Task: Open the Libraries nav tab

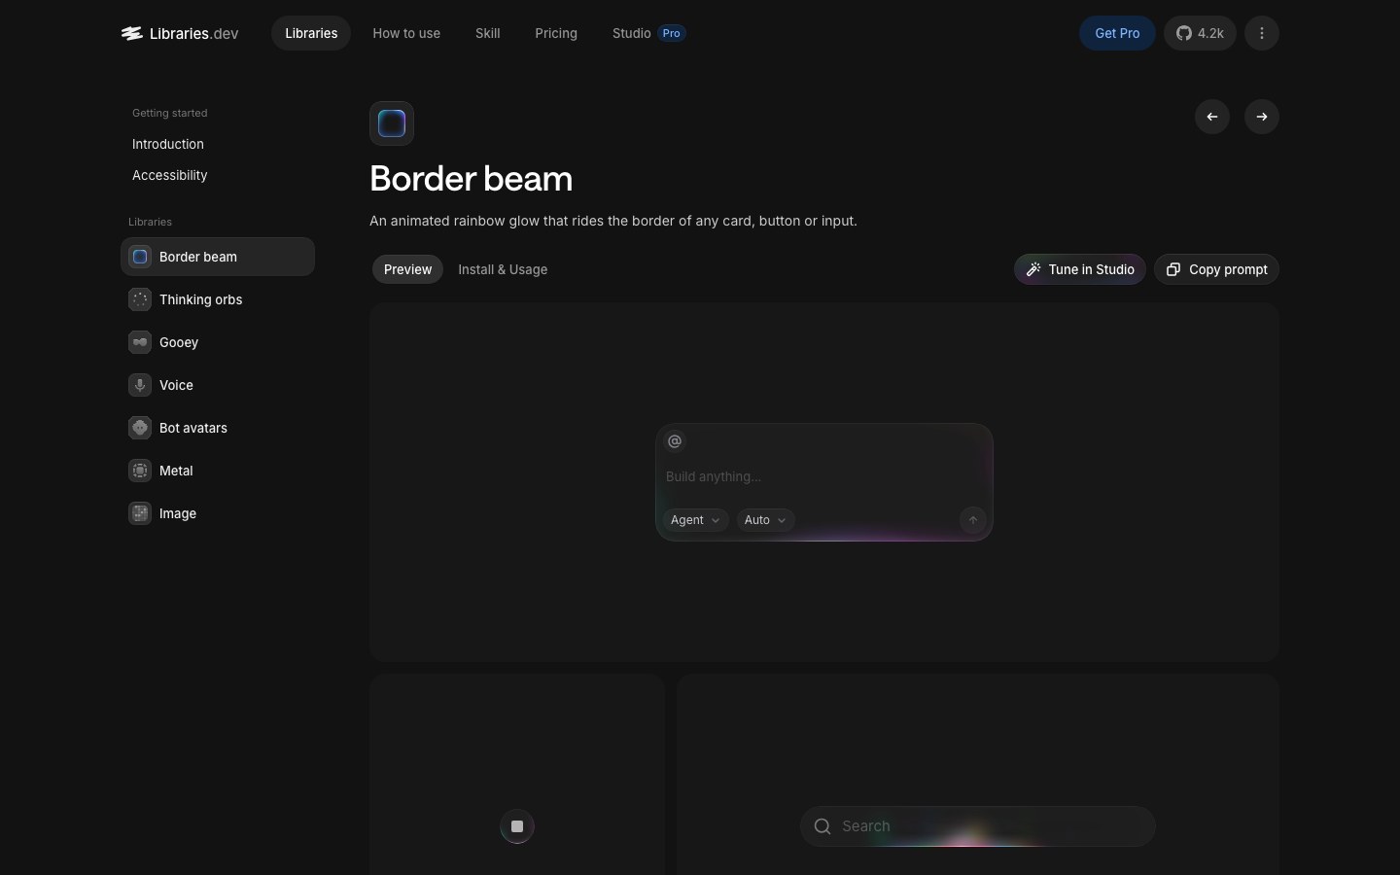Action: (311, 33)
